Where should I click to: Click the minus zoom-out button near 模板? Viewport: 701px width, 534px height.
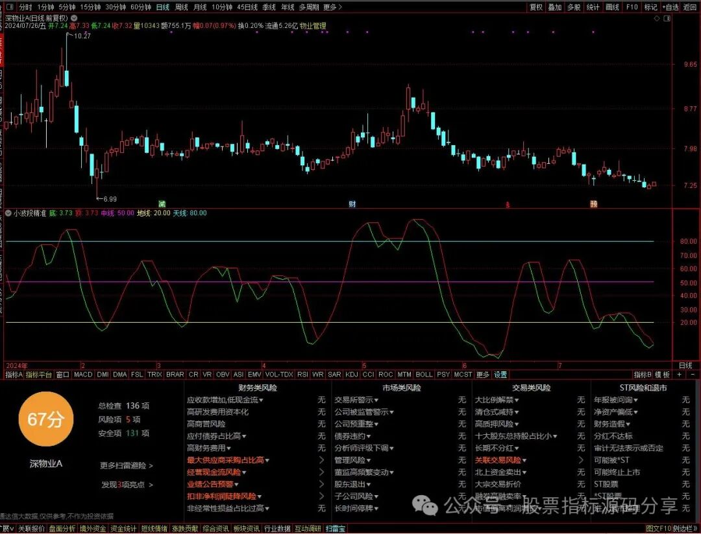coord(693,375)
